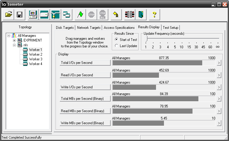This screenshot has height=141, width=229.
Task: Add new network worker icon
Action: click(x=56, y=15)
